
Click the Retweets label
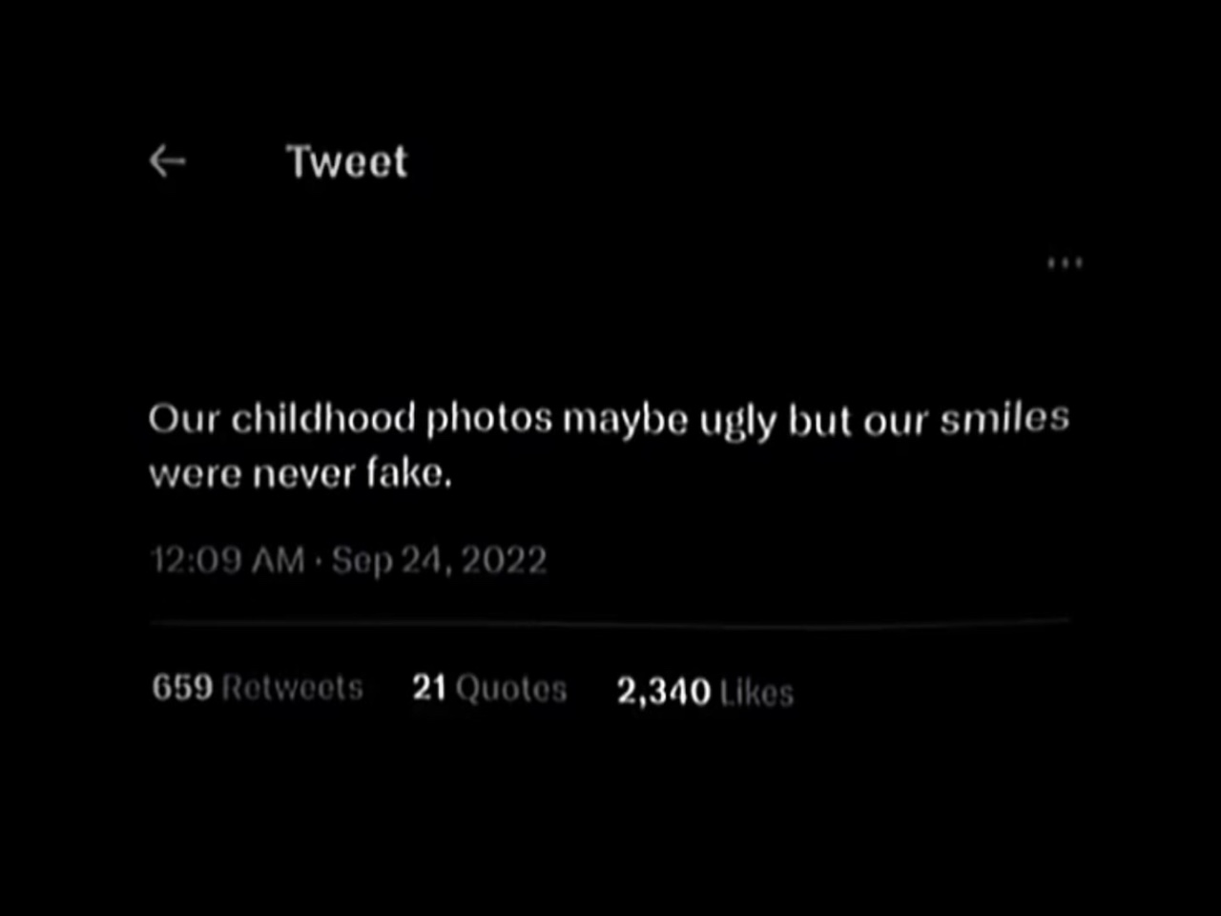(x=292, y=688)
